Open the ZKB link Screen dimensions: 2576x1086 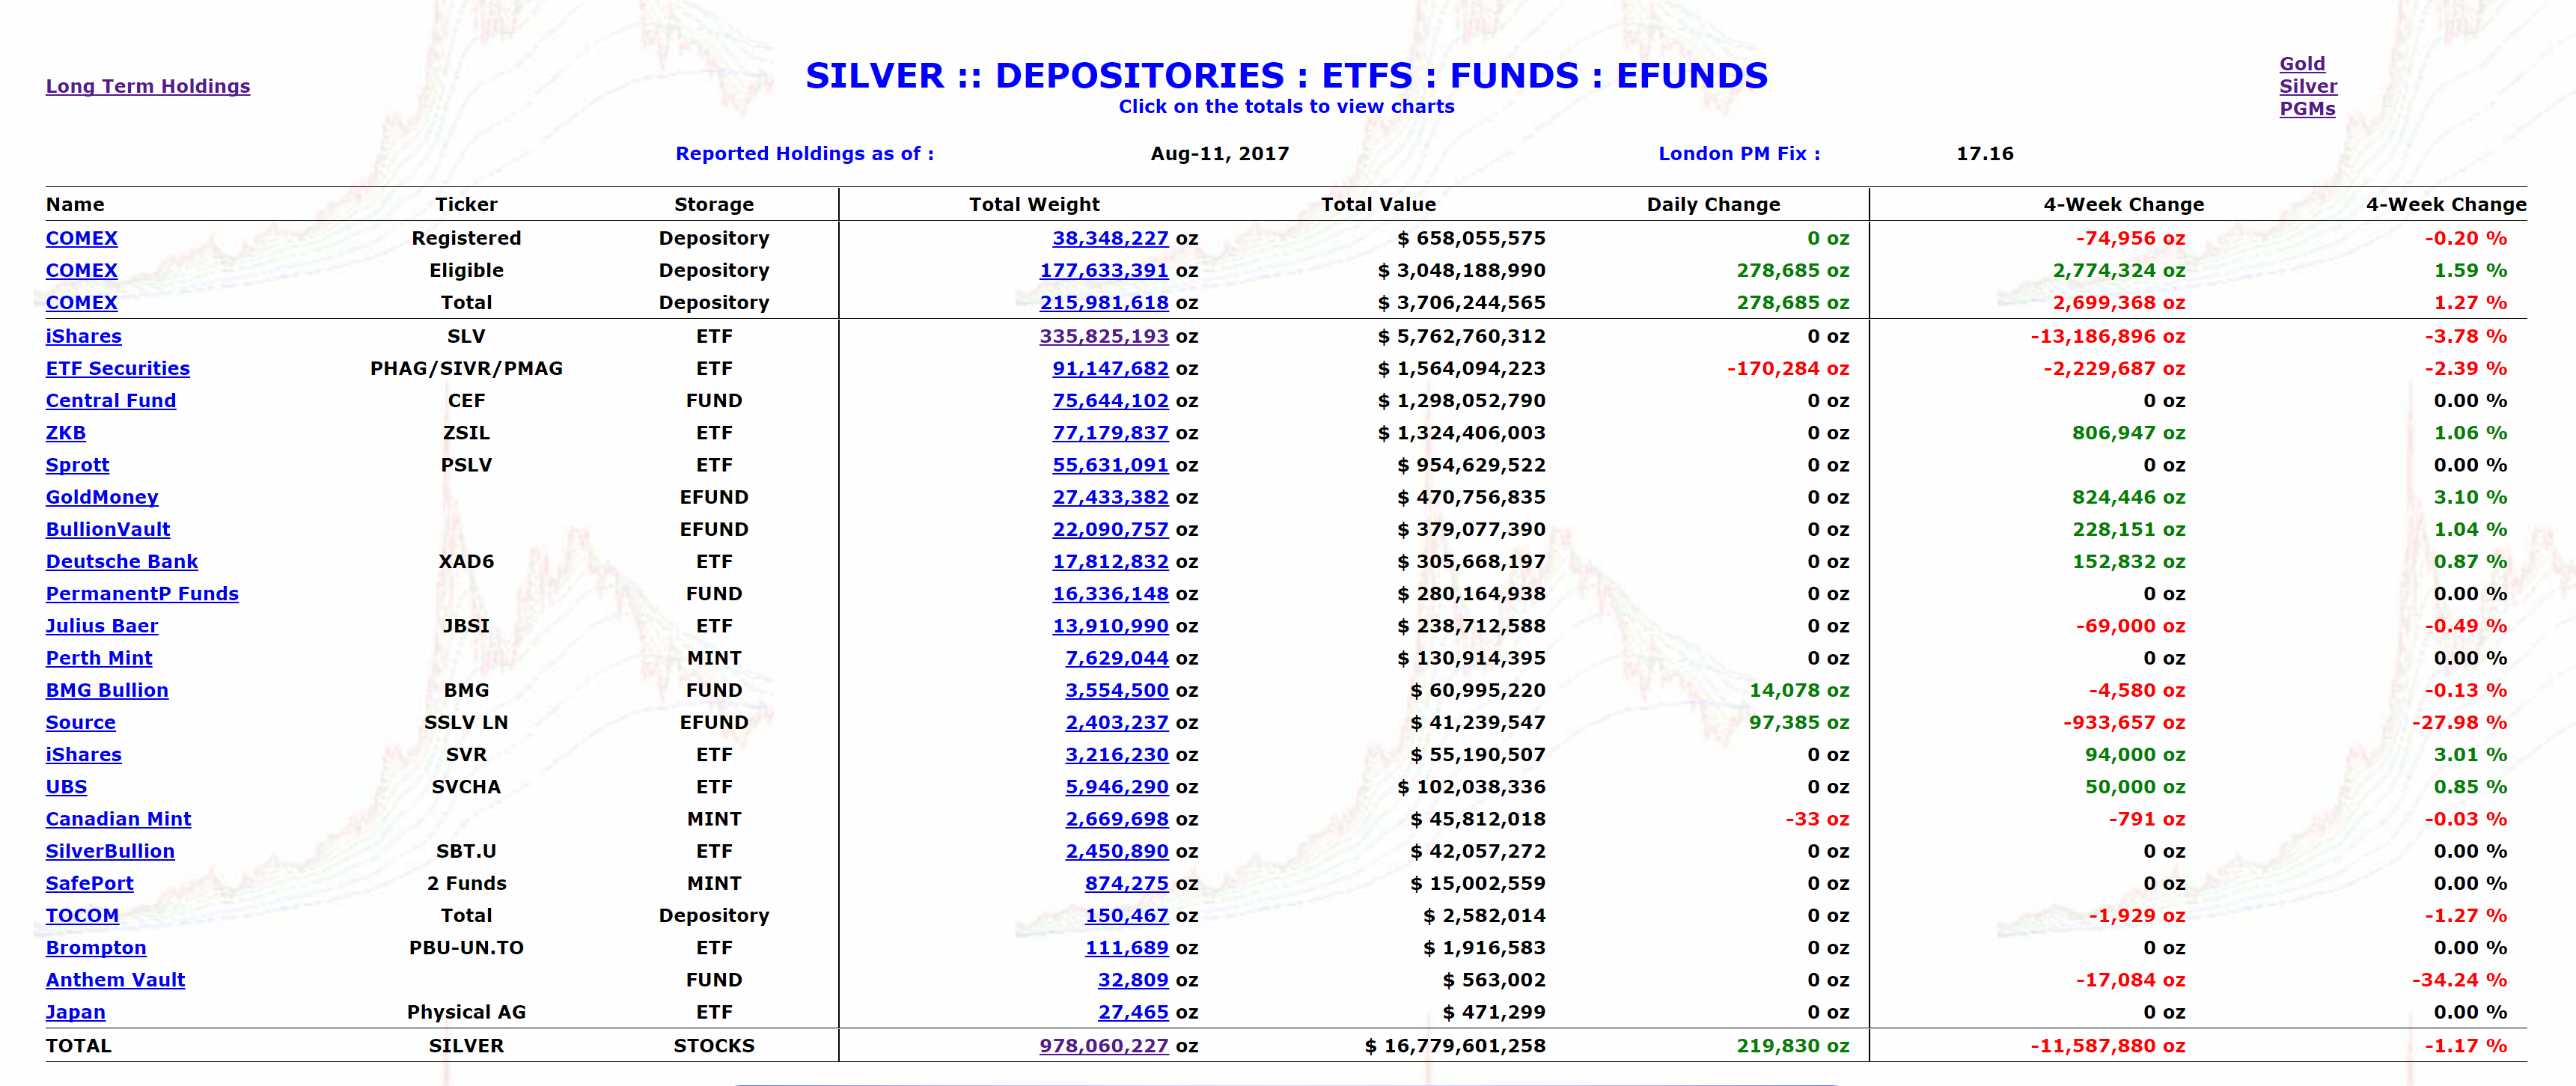tap(66, 433)
